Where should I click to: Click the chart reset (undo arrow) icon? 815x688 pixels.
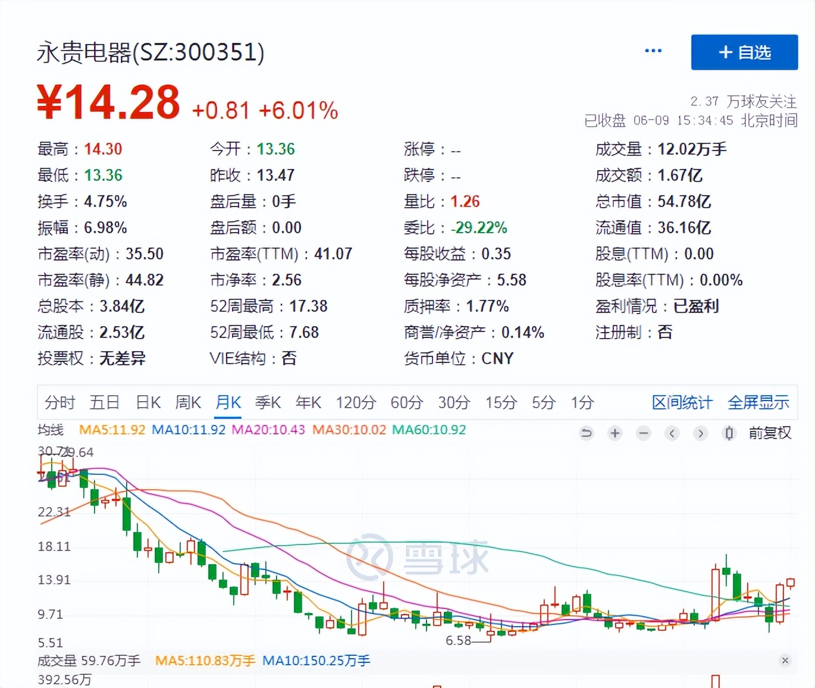[587, 433]
